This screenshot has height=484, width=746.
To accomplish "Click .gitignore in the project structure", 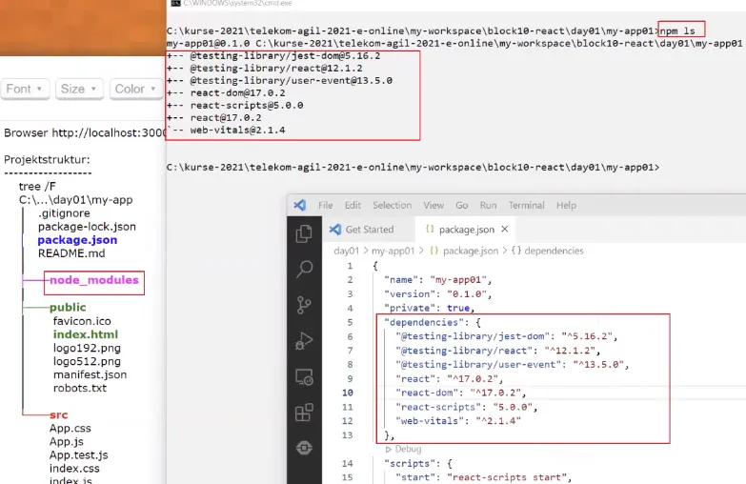I will coord(64,213).
